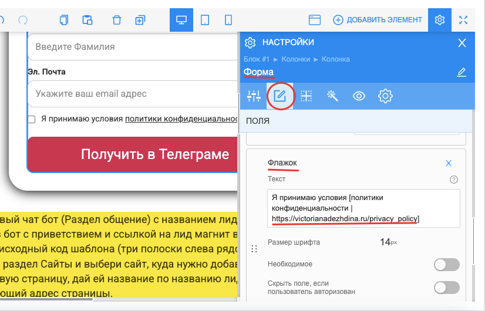Switch to mobile phone preview mode

click(228, 20)
